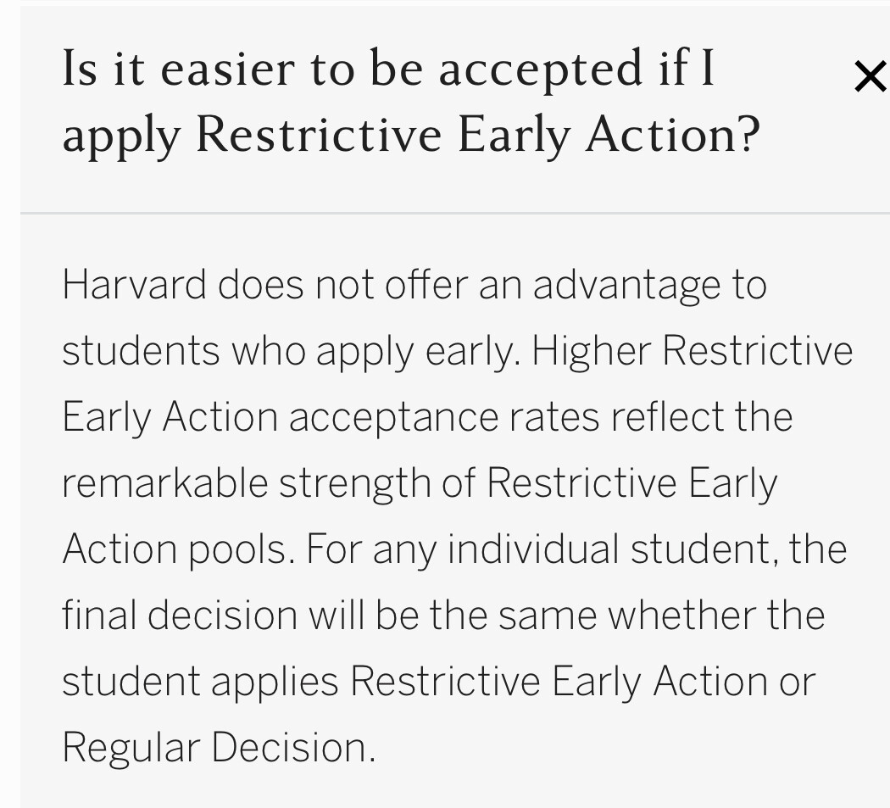Click 'Higher Restrictive' in the second line
This screenshot has height=808, width=890.
[x=692, y=351]
